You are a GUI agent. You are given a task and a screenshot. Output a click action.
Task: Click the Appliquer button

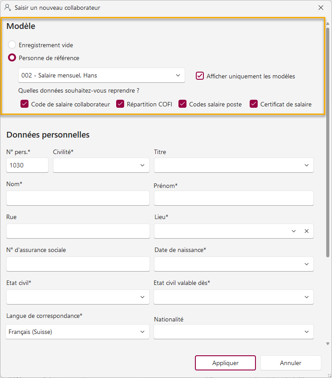(x=225, y=363)
